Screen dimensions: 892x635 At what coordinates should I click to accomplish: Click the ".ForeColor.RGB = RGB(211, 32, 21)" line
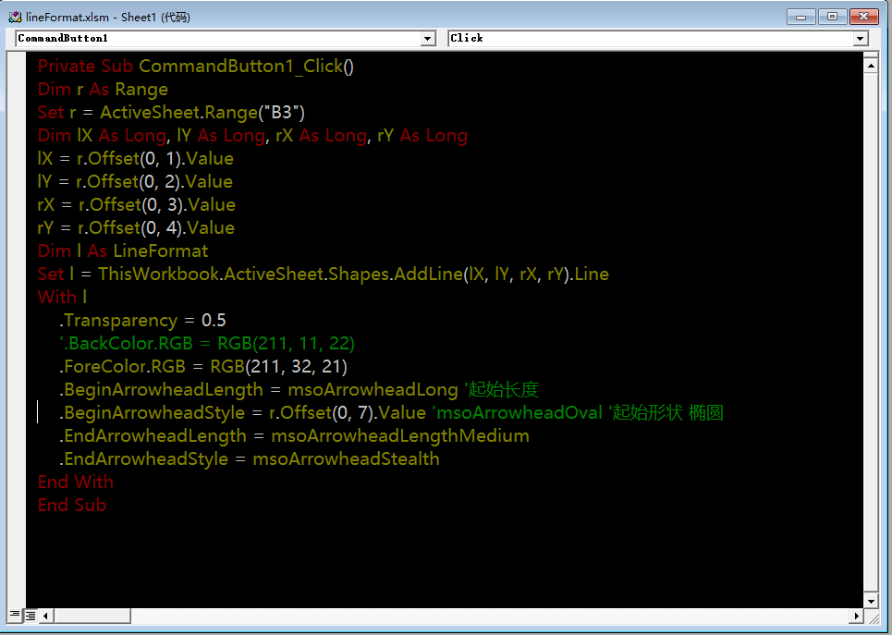(203, 366)
